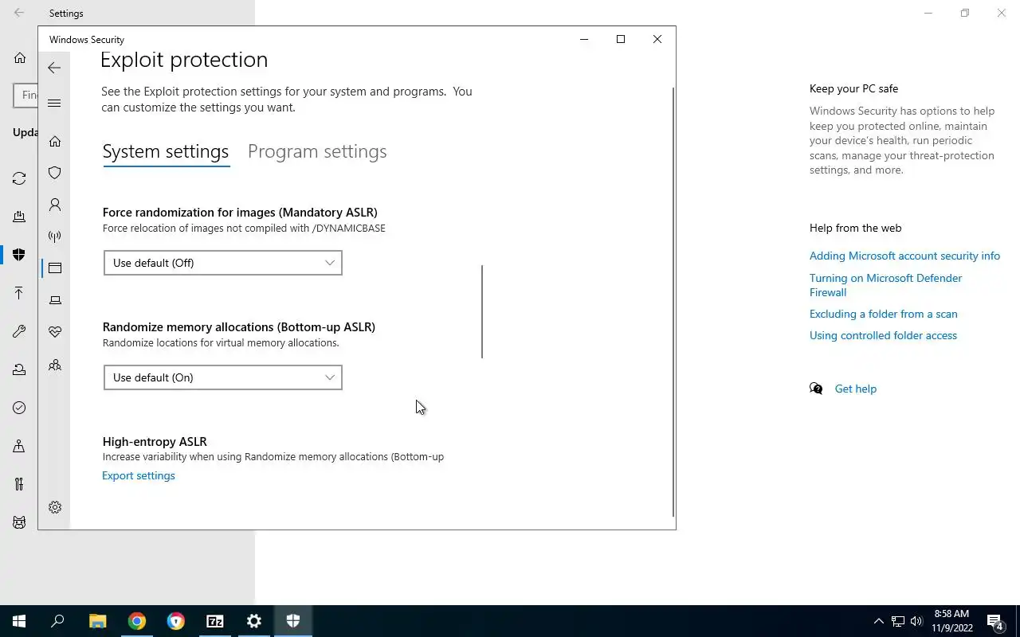Open Delivery Optimization icon in Settings sidebar
Screen dimensions: 1020x637
click(x=19, y=217)
